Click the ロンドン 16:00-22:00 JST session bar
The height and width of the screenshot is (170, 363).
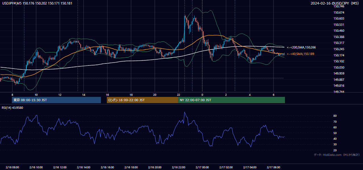[142, 100]
